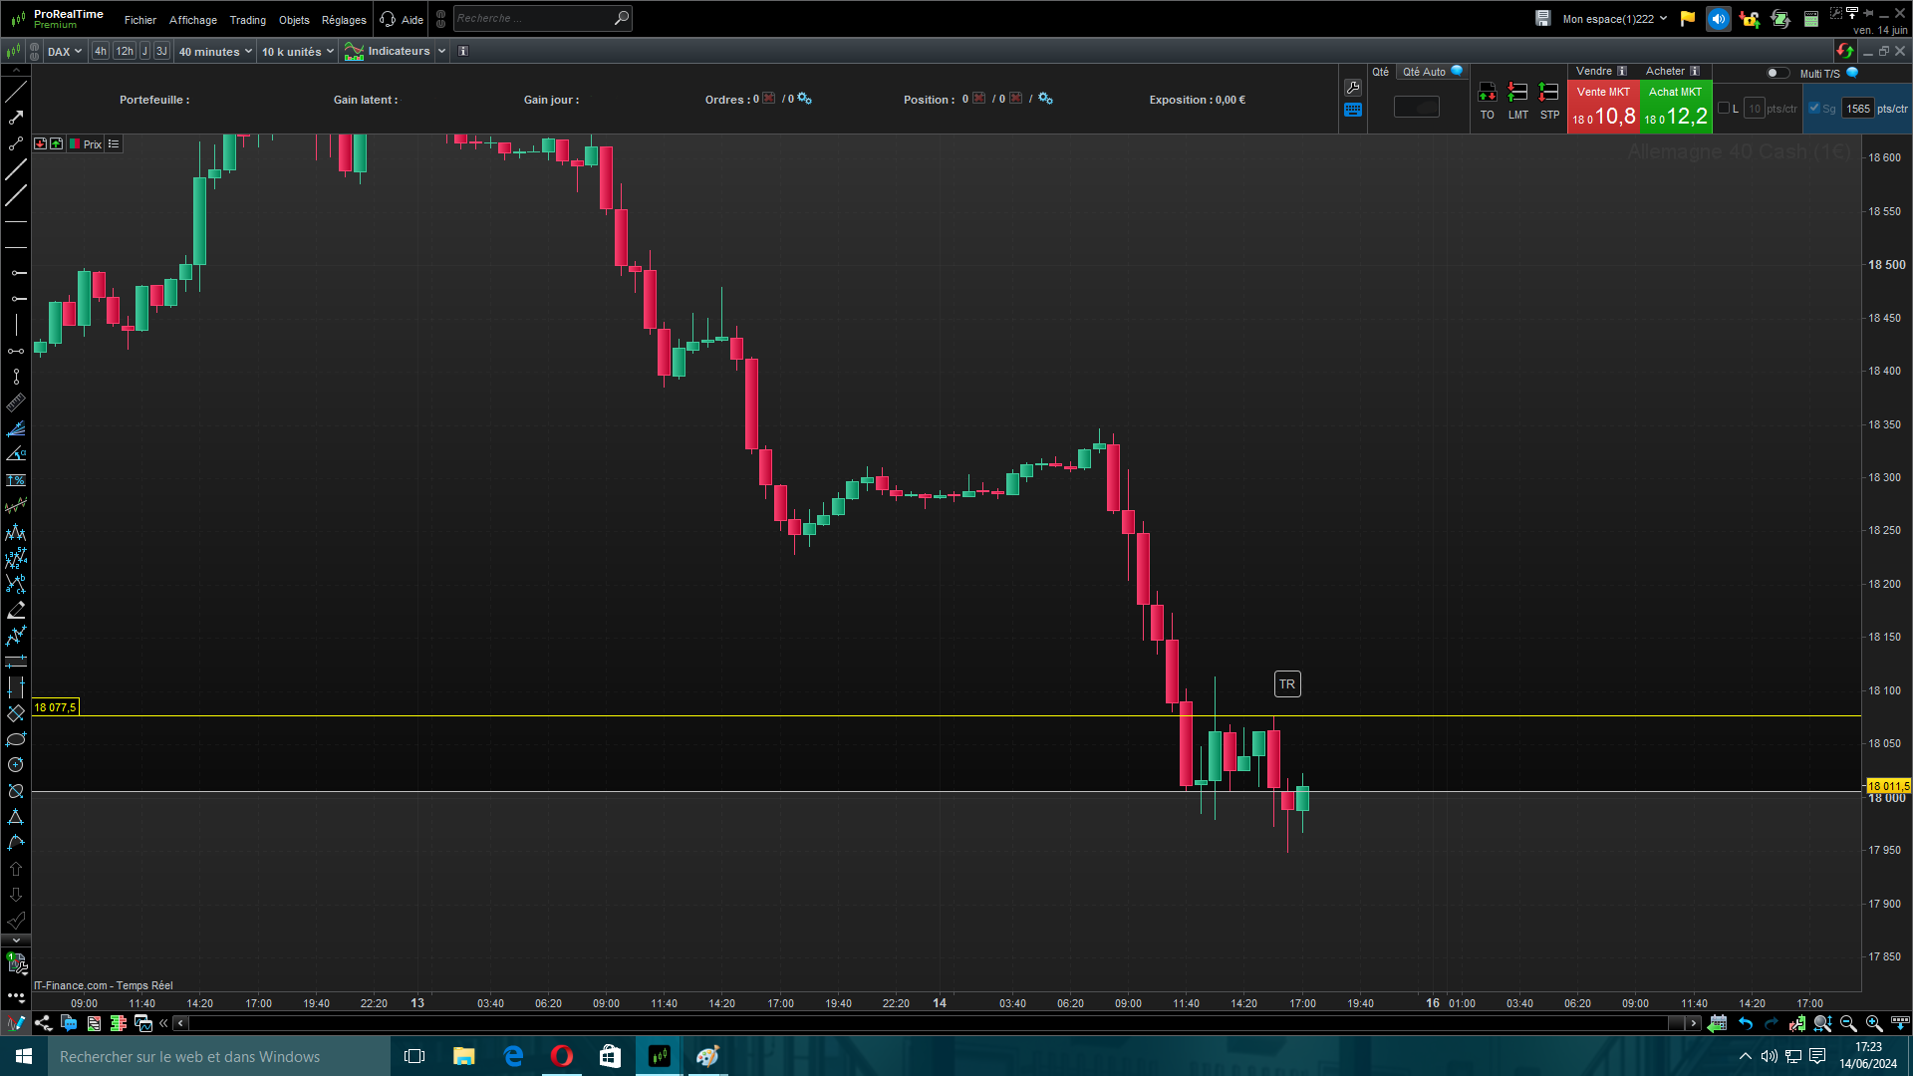
Task: Open the wrench settings icon in trading panel
Action: pyautogui.click(x=1352, y=88)
